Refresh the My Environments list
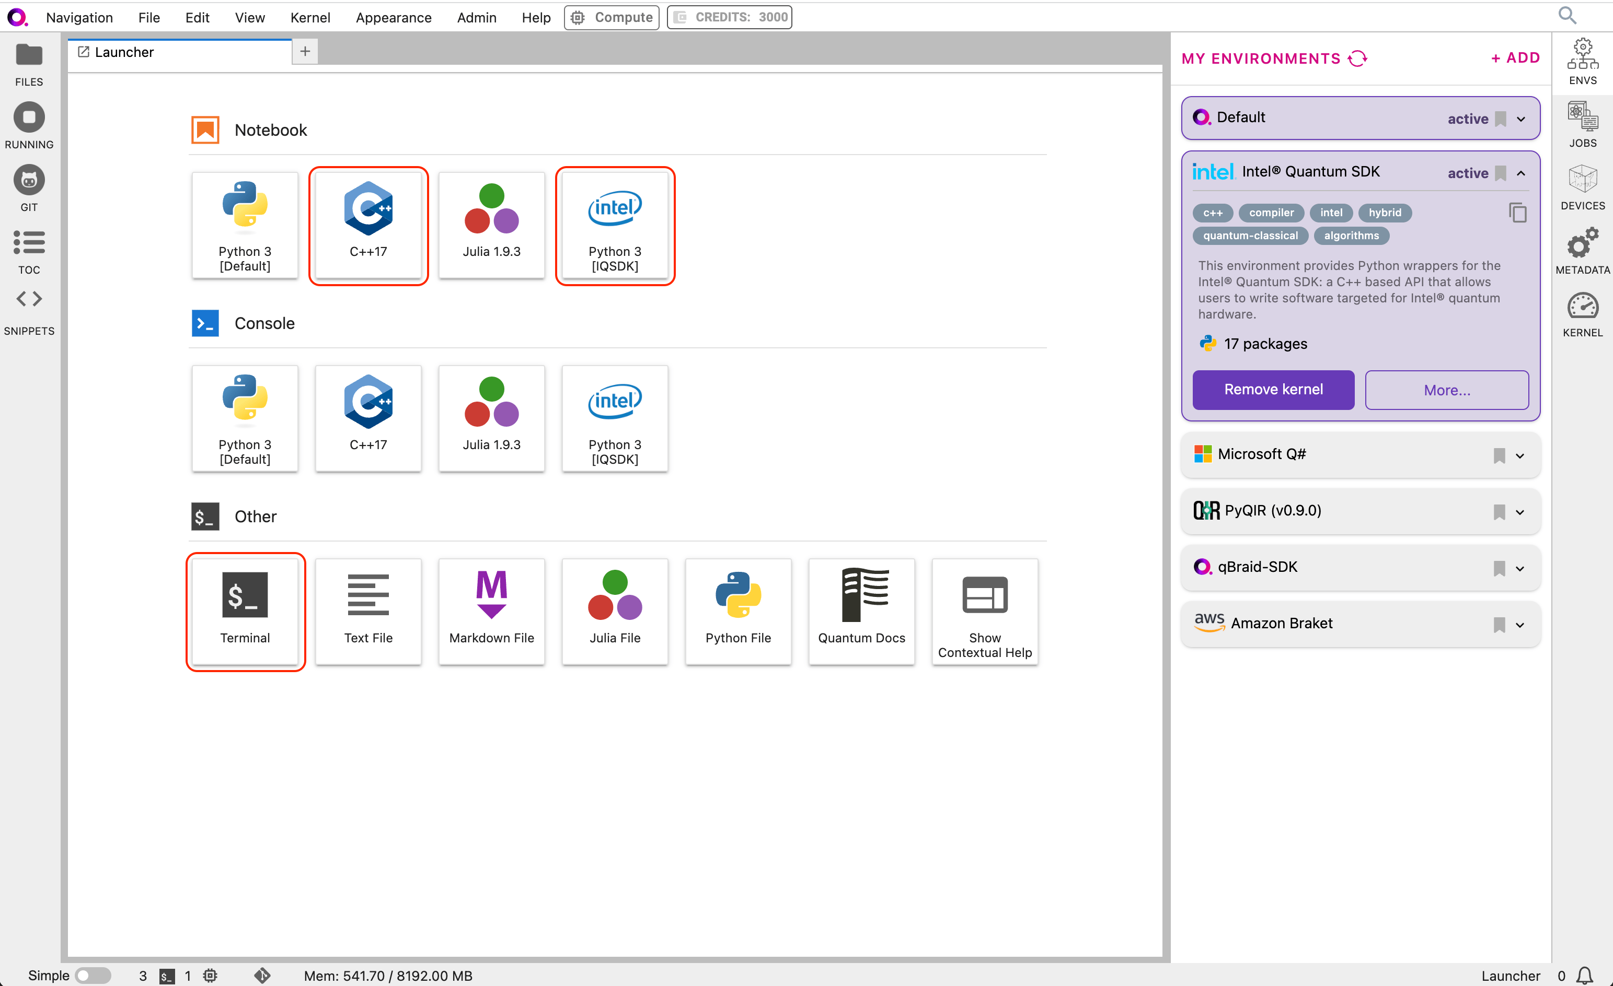Viewport: 1613px width, 986px height. coord(1358,58)
